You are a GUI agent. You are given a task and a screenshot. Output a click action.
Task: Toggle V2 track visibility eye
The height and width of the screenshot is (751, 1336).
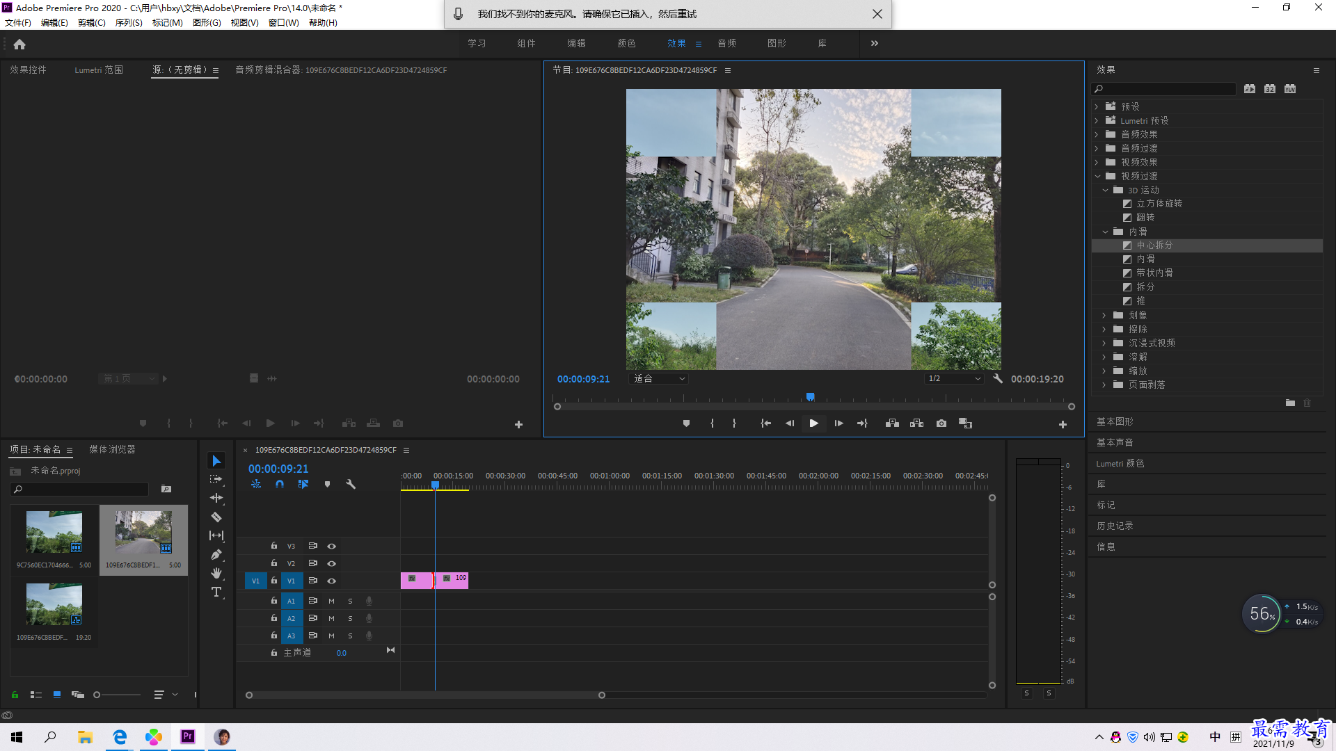point(332,564)
